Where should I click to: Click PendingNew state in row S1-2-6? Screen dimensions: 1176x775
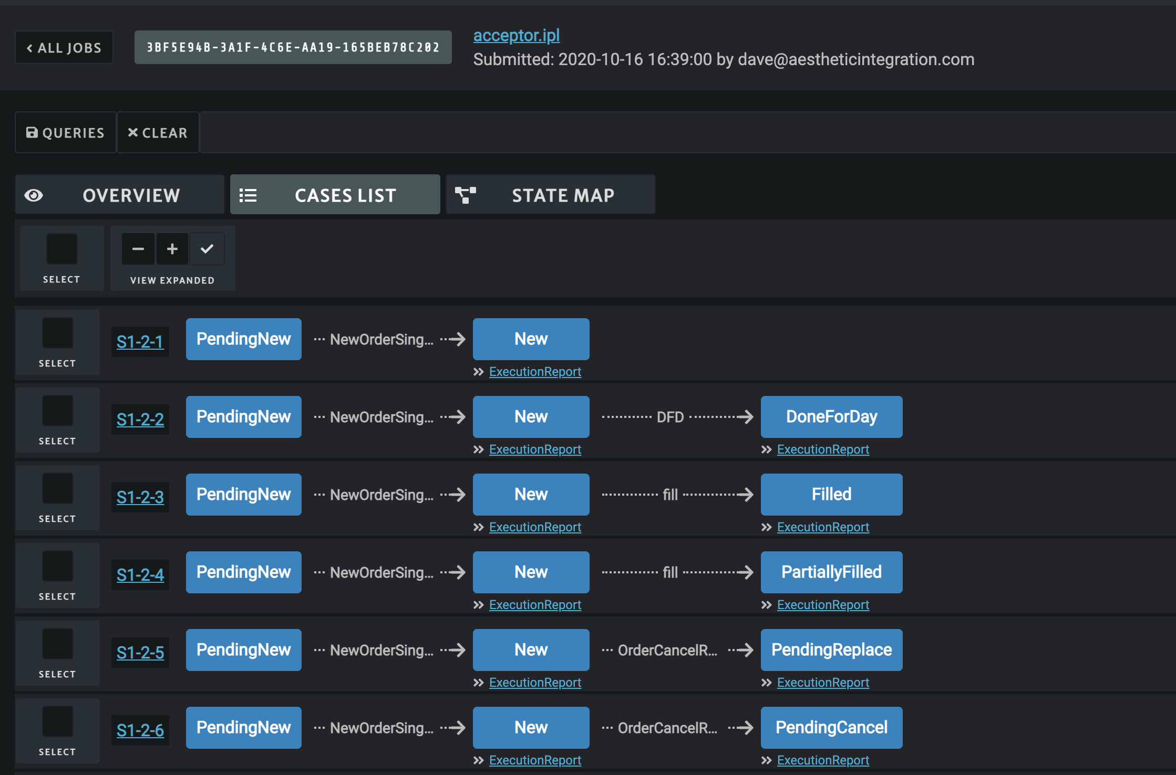click(244, 728)
